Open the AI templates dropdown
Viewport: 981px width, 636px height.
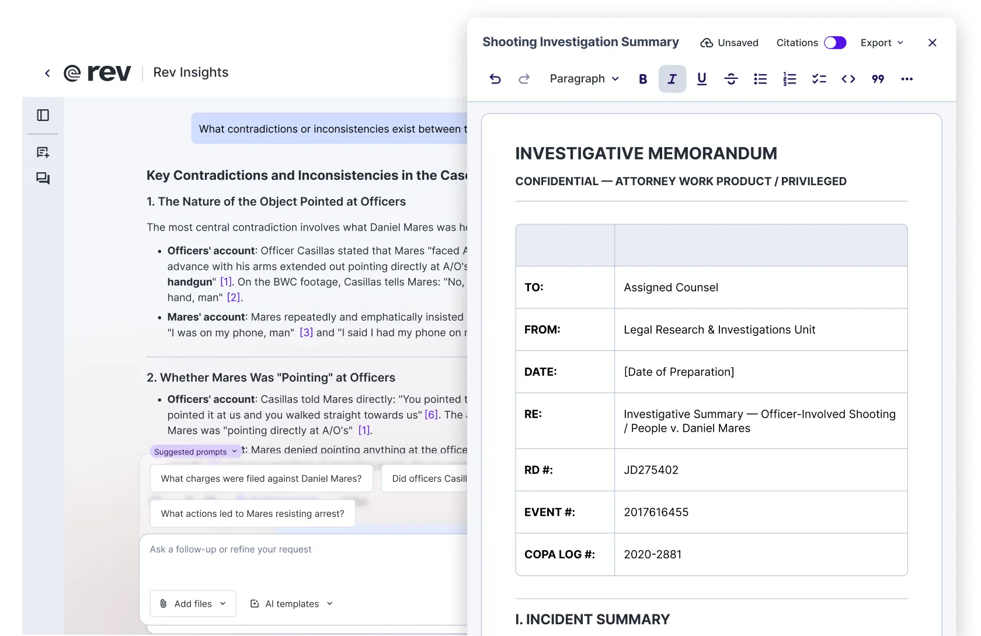(291, 603)
